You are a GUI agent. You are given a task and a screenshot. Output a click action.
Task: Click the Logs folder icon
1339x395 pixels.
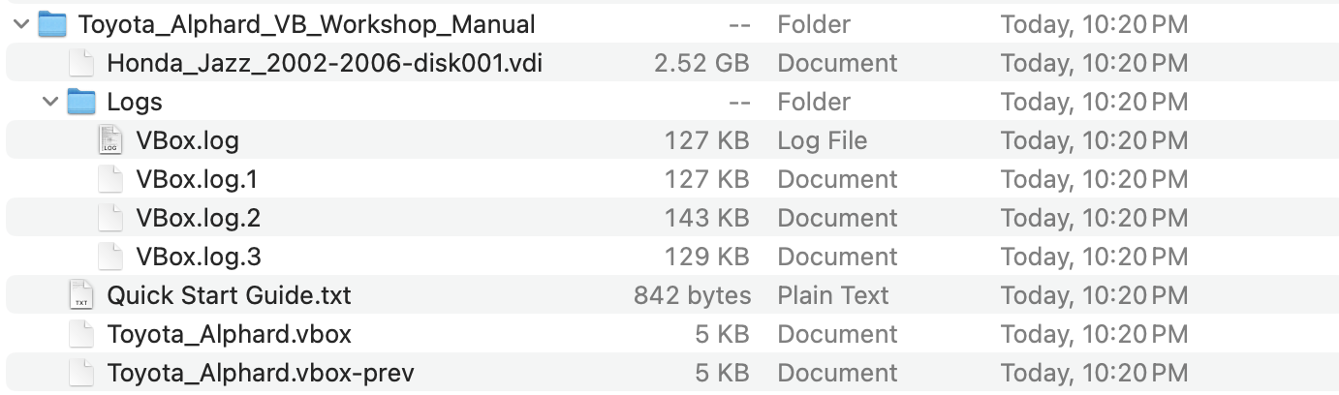81,102
